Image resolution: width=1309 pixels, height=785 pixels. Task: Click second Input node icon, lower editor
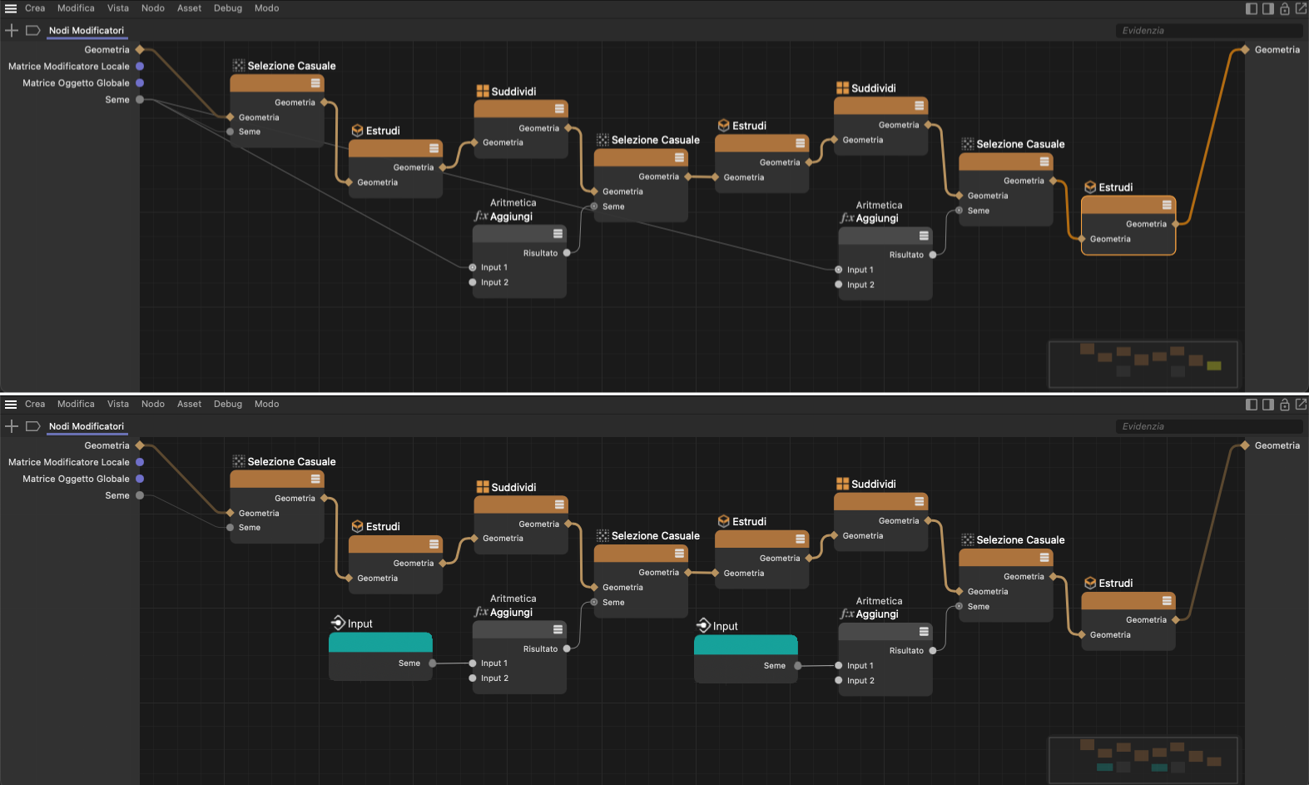pos(703,625)
